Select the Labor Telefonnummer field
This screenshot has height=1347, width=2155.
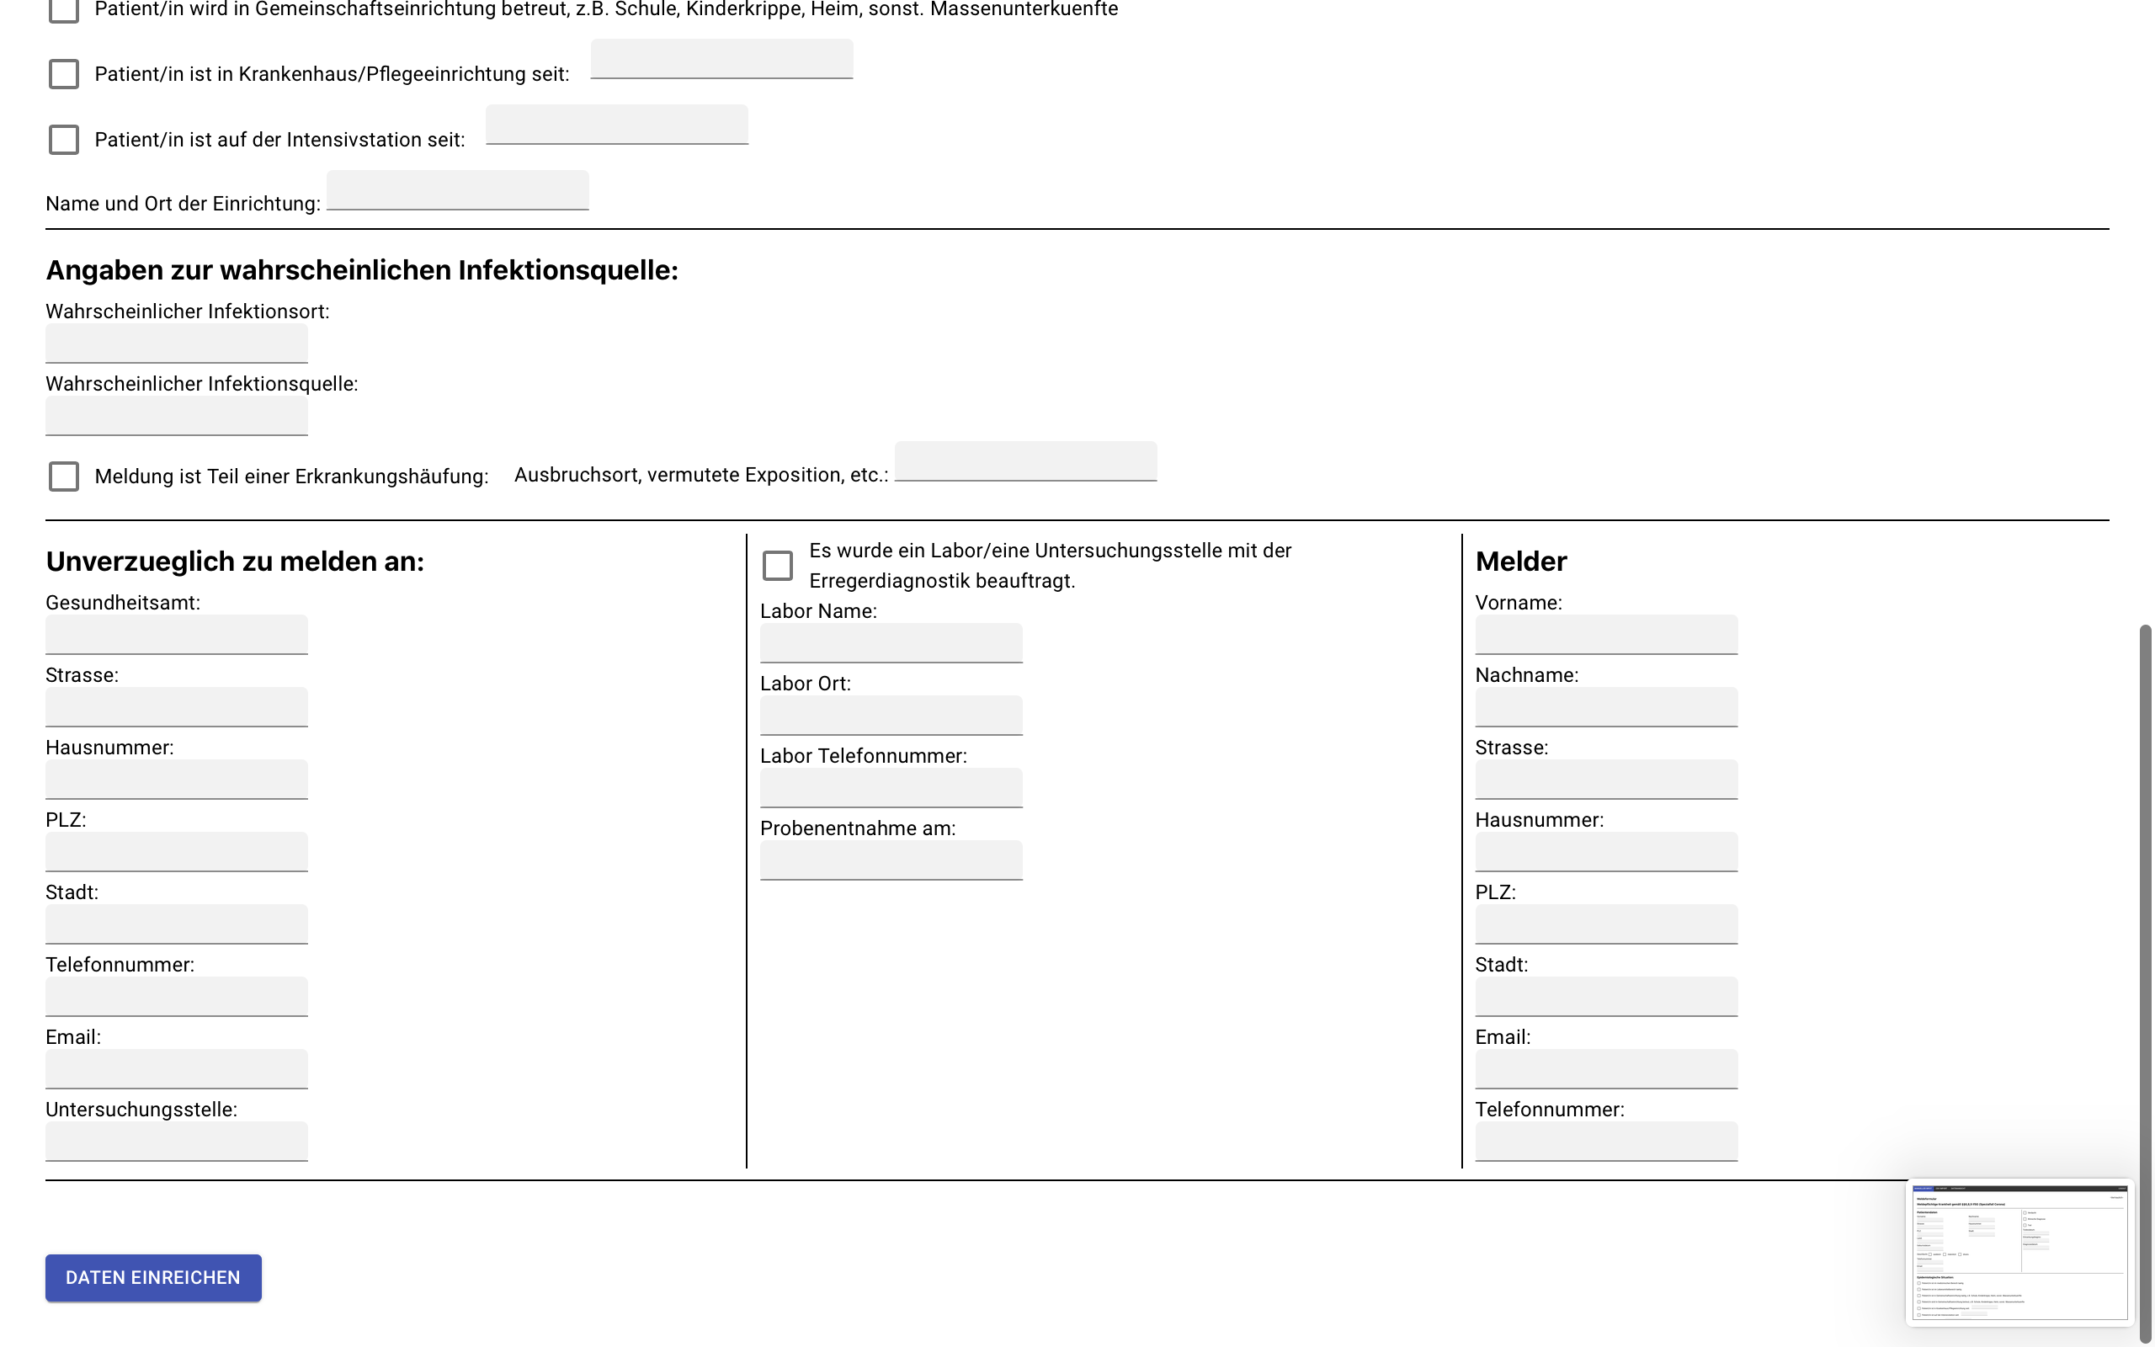891,787
